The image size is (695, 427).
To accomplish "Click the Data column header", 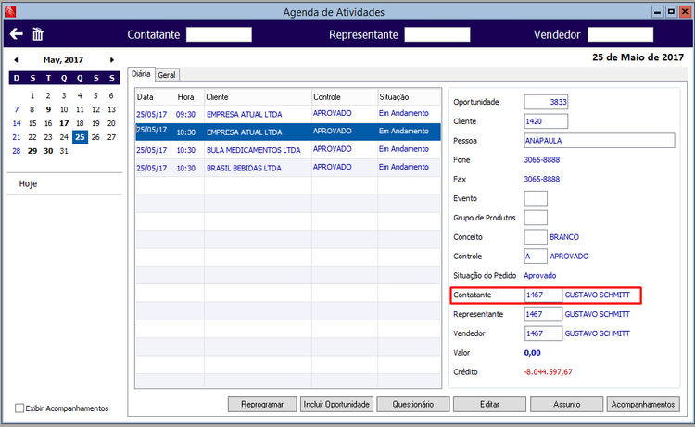I will point(145,97).
